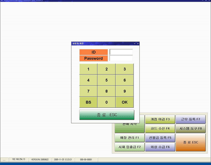
Task: Click green 종료 ESC button in dialog
Action: tap(107, 115)
